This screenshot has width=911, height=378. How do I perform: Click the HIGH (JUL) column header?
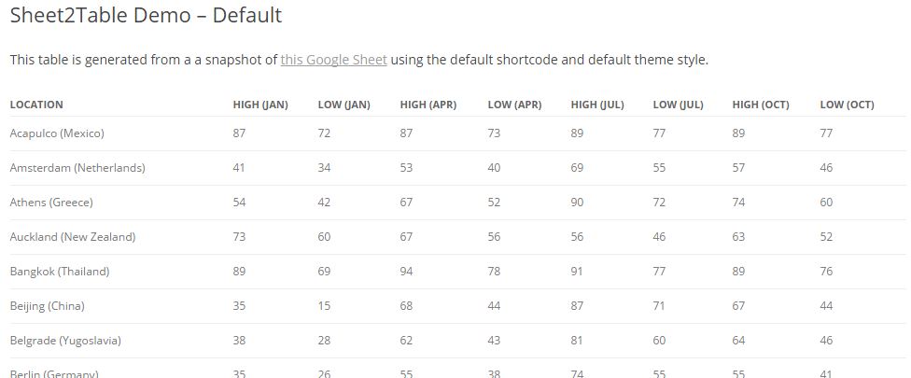(597, 105)
